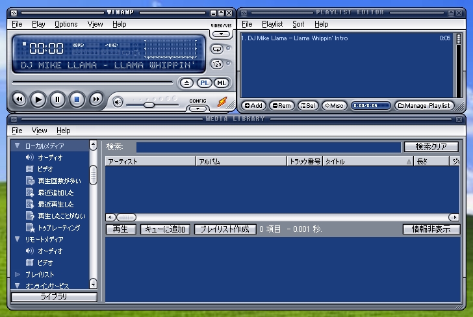The height and width of the screenshot is (317, 473).
Task: Collapse the ローカルメディア tree node
Action: pyautogui.click(x=18, y=146)
